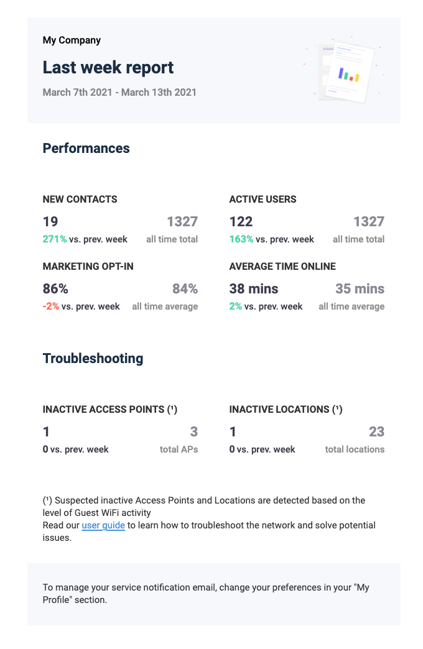Click the 271% new contacts change

click(x=55, y=239)
